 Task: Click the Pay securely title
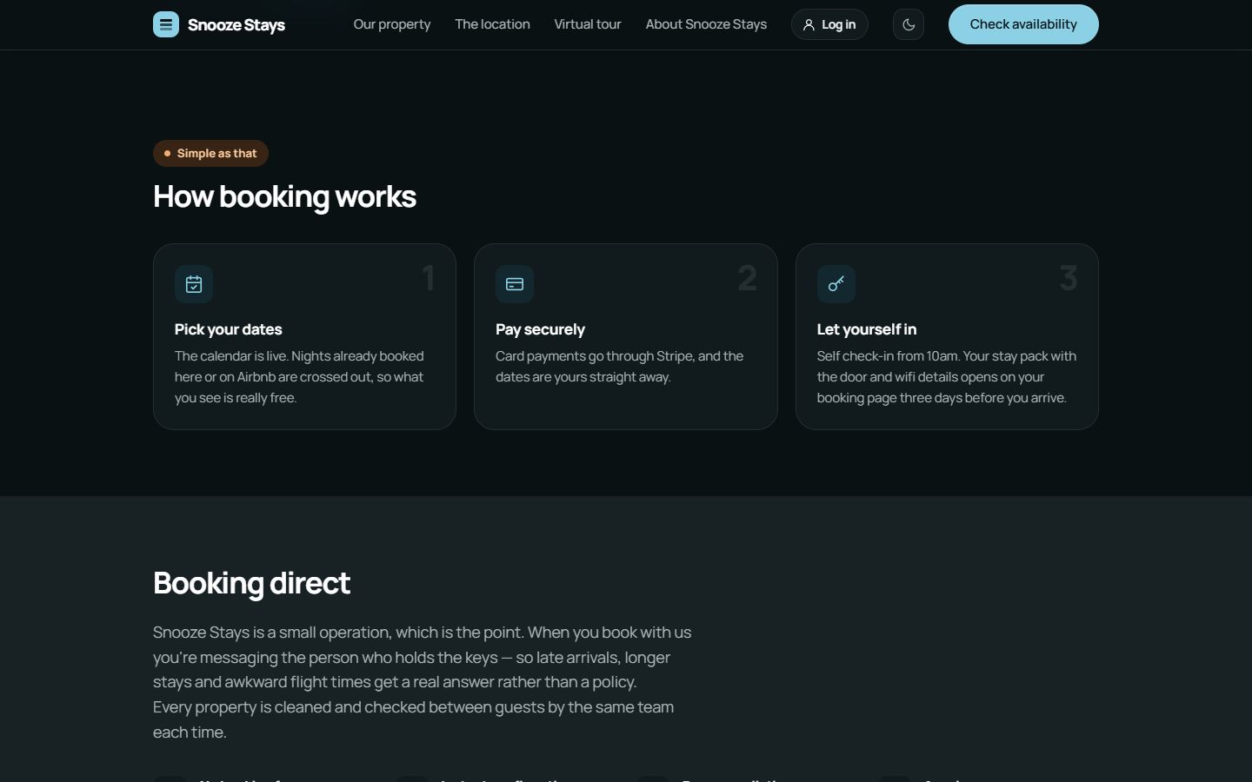tap(540, 329)
